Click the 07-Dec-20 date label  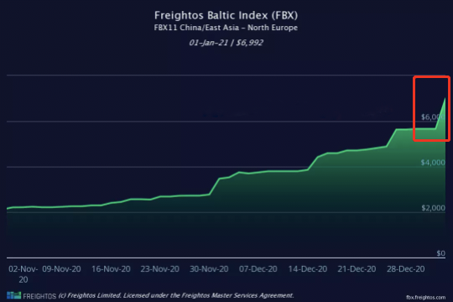(258, 269)
